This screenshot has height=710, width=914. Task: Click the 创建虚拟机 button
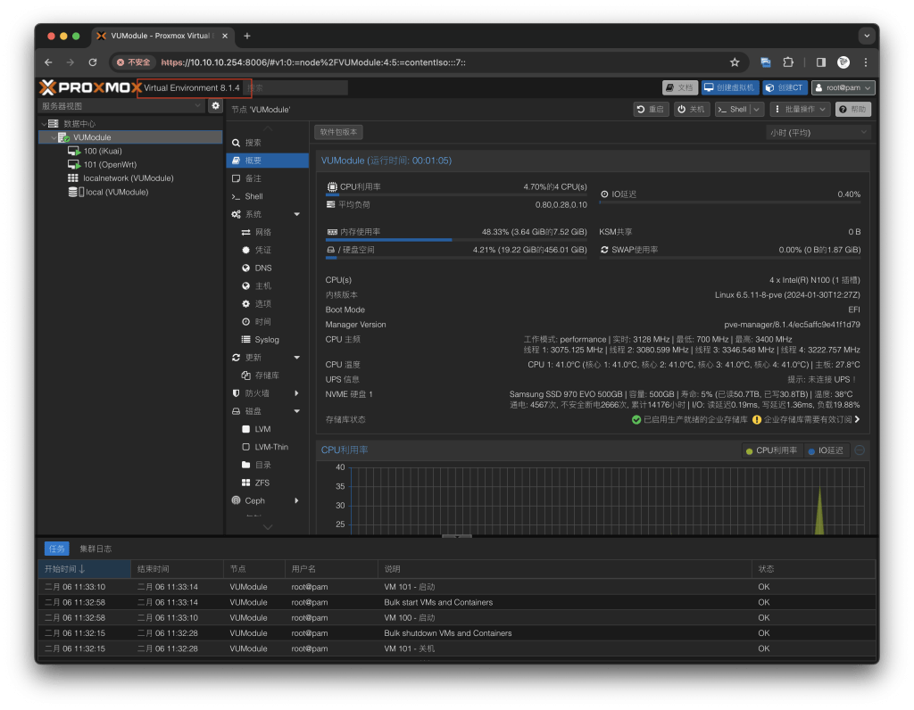[728, 87]
